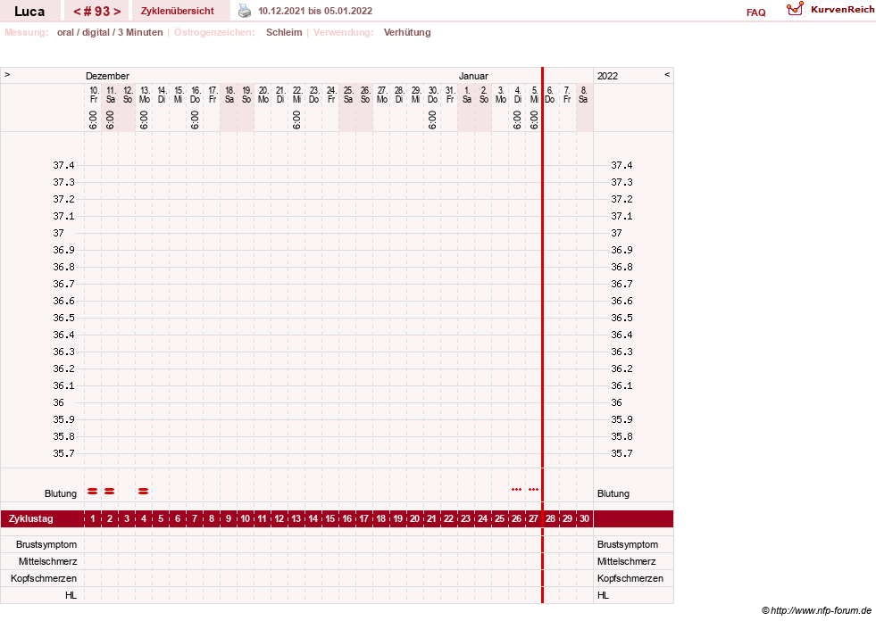The height and width of the screenshot is (621, 876).
Task: Click 6:00 time under 22. Mi
Action: (296, 120)
